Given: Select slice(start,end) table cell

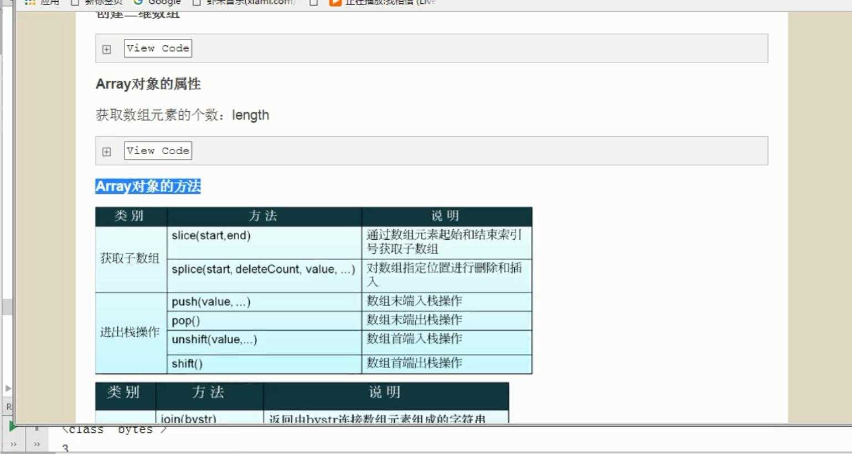Looking at the screenshot, I should 265,243.
